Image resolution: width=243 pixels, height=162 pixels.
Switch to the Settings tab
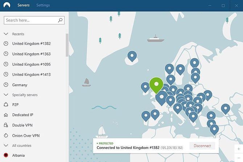coord(43,5)
